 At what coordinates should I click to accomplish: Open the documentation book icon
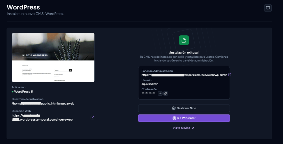(268, 8)
